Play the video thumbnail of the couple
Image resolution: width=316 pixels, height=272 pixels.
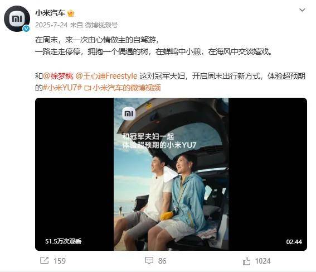click(x=171, y=174)
